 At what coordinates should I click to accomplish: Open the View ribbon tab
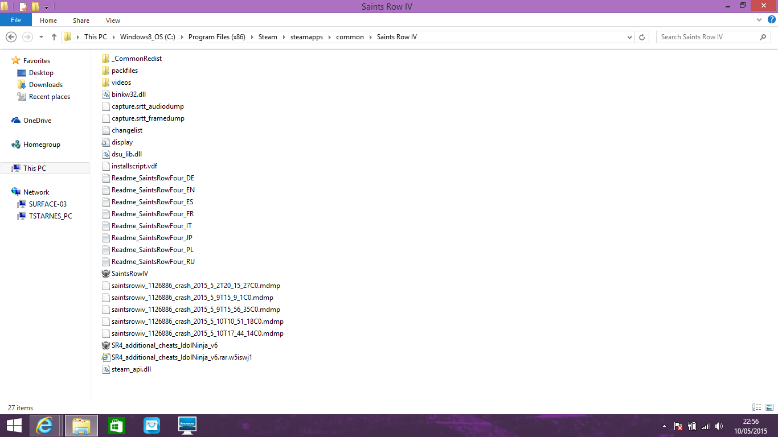pos(113,20)
